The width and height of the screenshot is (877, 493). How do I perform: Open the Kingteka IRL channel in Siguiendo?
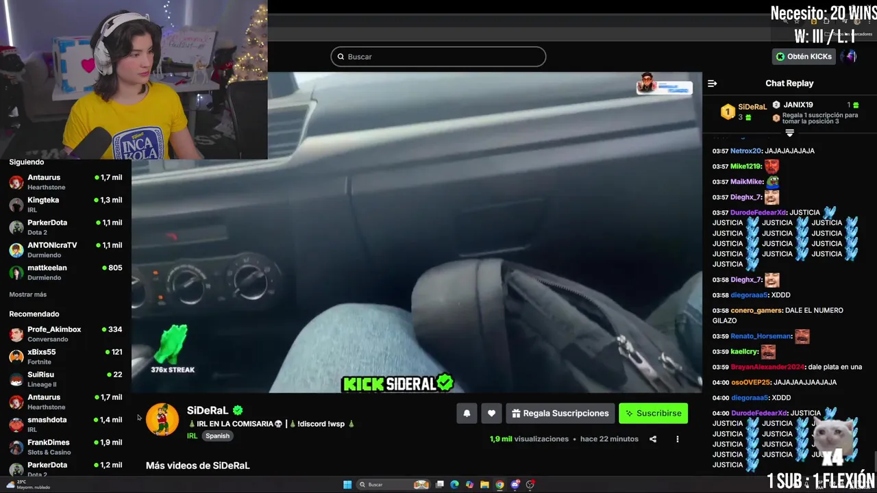(66, 205)
